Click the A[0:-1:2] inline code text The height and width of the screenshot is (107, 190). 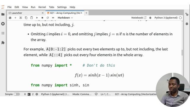56,49
